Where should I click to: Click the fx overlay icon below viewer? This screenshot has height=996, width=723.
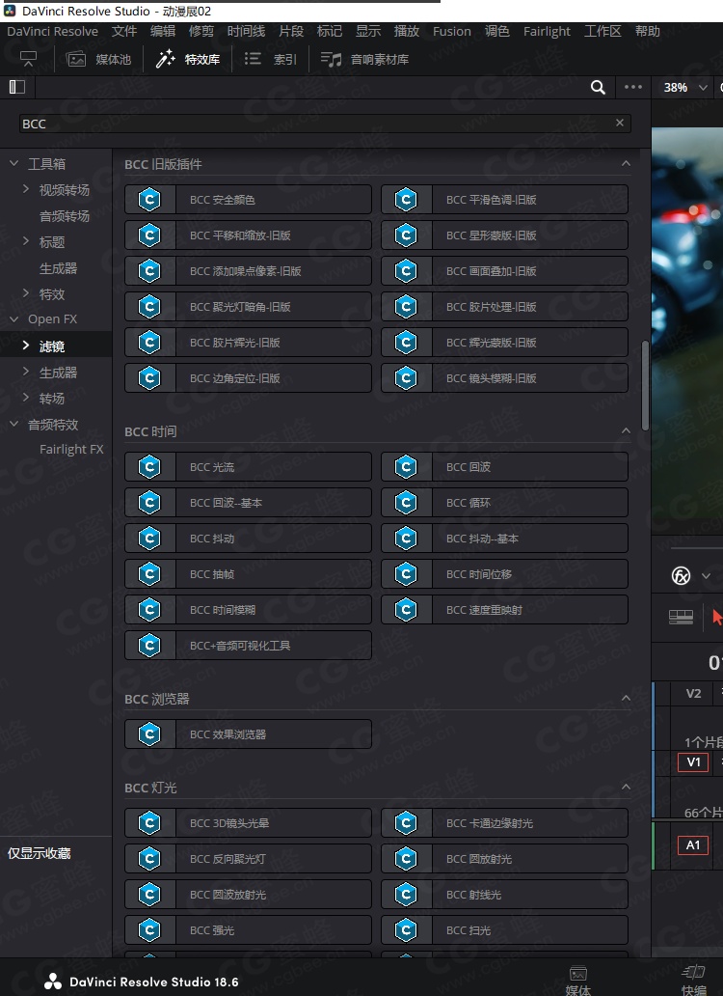tap(681, 576)
